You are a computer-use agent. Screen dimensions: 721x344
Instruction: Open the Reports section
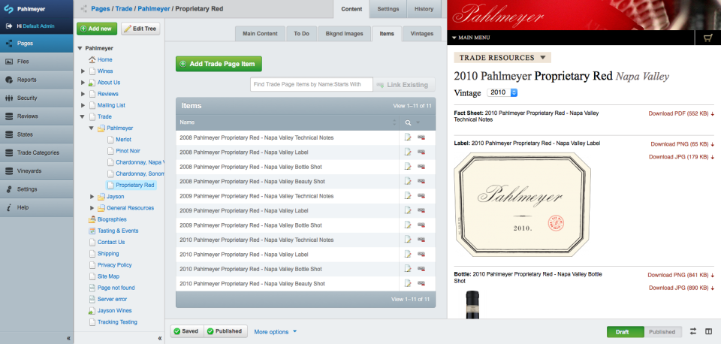click(x=37, y=80)
